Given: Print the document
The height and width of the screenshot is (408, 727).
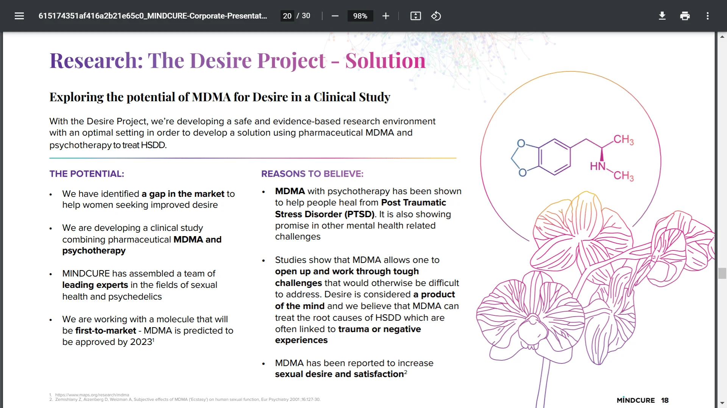Looking at the screenshot, I should pyautogui.click(x=685, y=16).
